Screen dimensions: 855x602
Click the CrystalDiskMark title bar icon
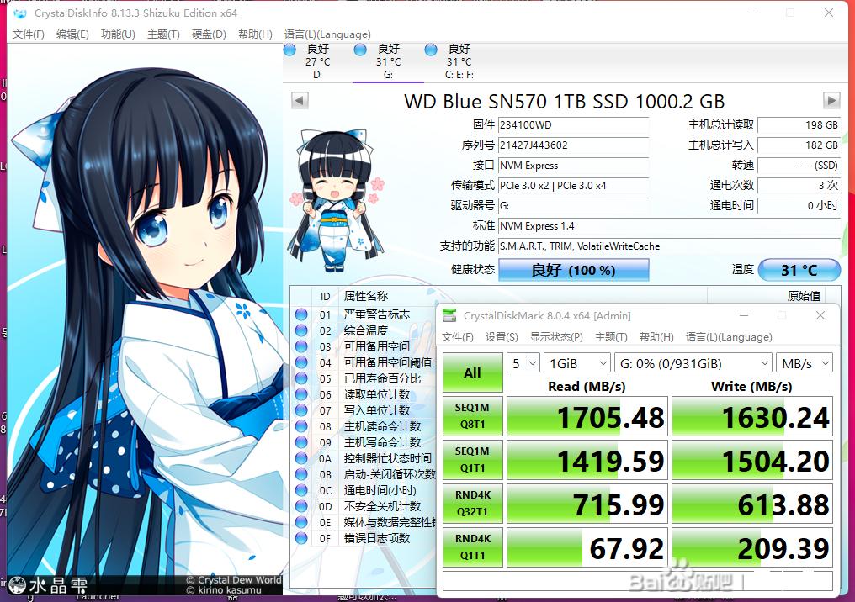449,315
